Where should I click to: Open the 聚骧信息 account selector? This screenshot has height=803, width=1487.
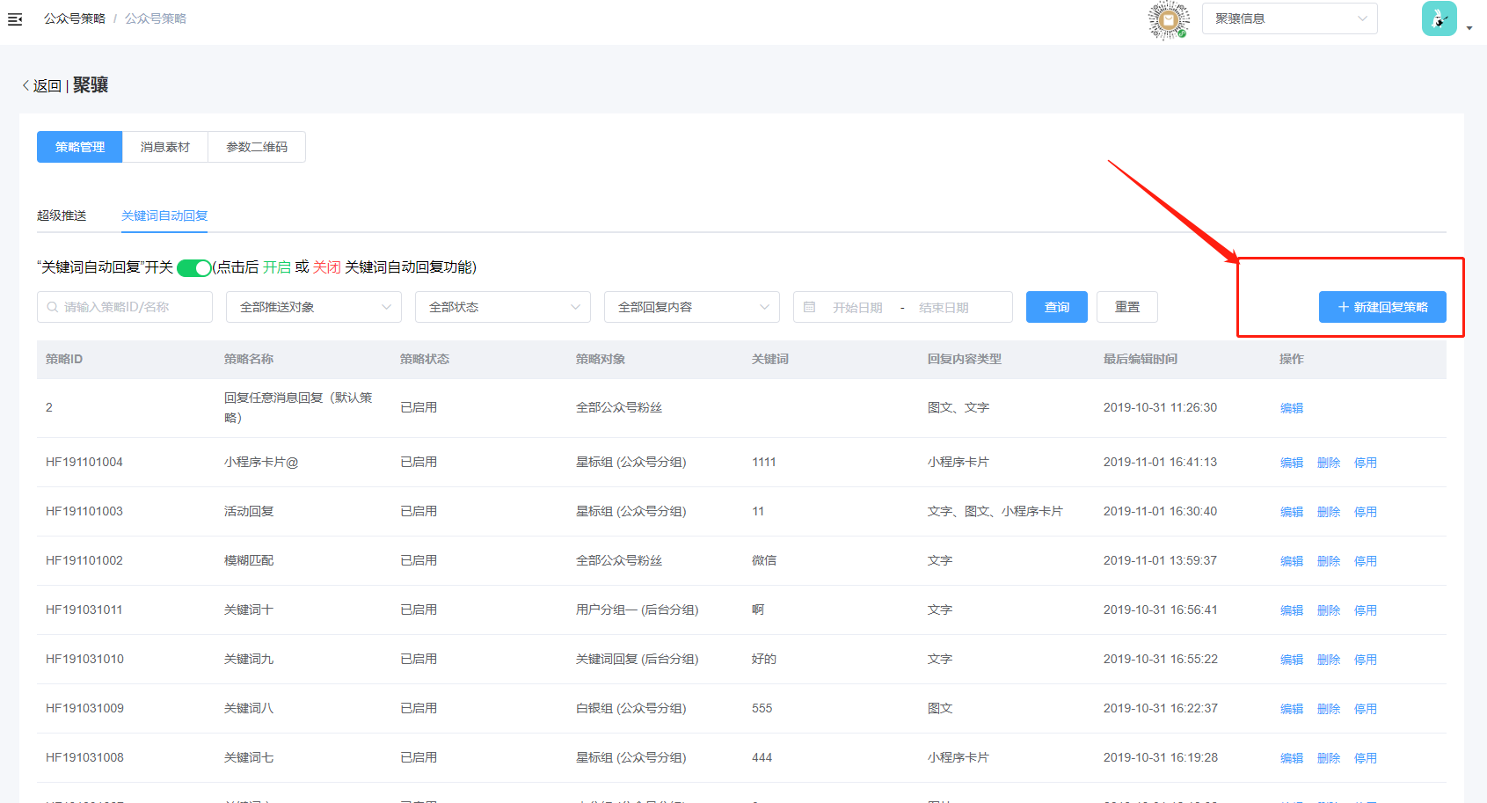point(1289,18)
